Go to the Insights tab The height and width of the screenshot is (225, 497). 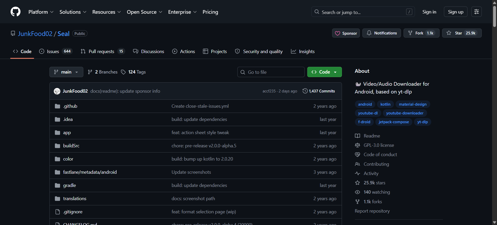point(303,52)
